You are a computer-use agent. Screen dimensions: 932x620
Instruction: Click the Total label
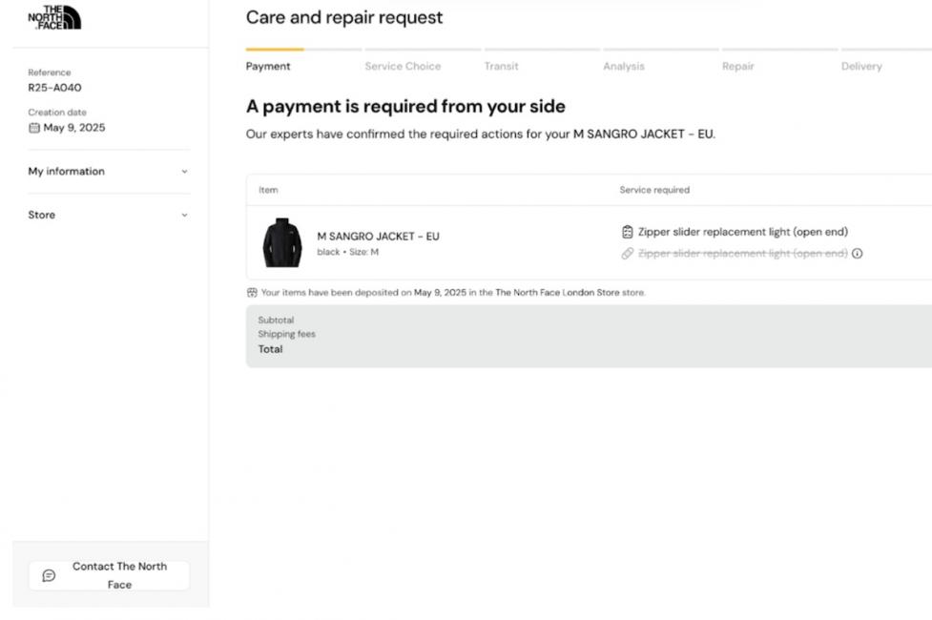pos(271,349)
